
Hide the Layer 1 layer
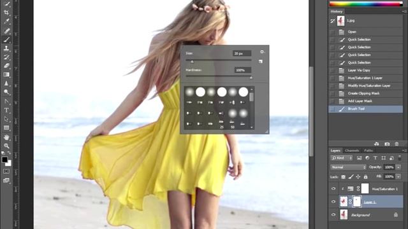[x=333, y=202]
